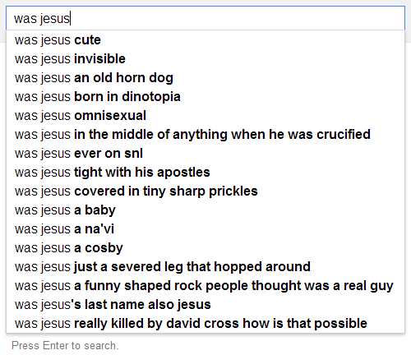Click blank space right of 'was jesus a baby'
The width and height of the screenshot is (411, 355).
260,210
